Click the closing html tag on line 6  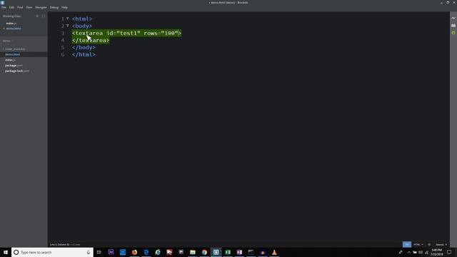pos(84,54)
